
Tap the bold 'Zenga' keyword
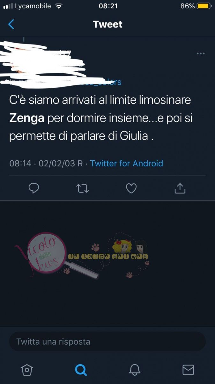pyautogui.click(x=27, y=118)
